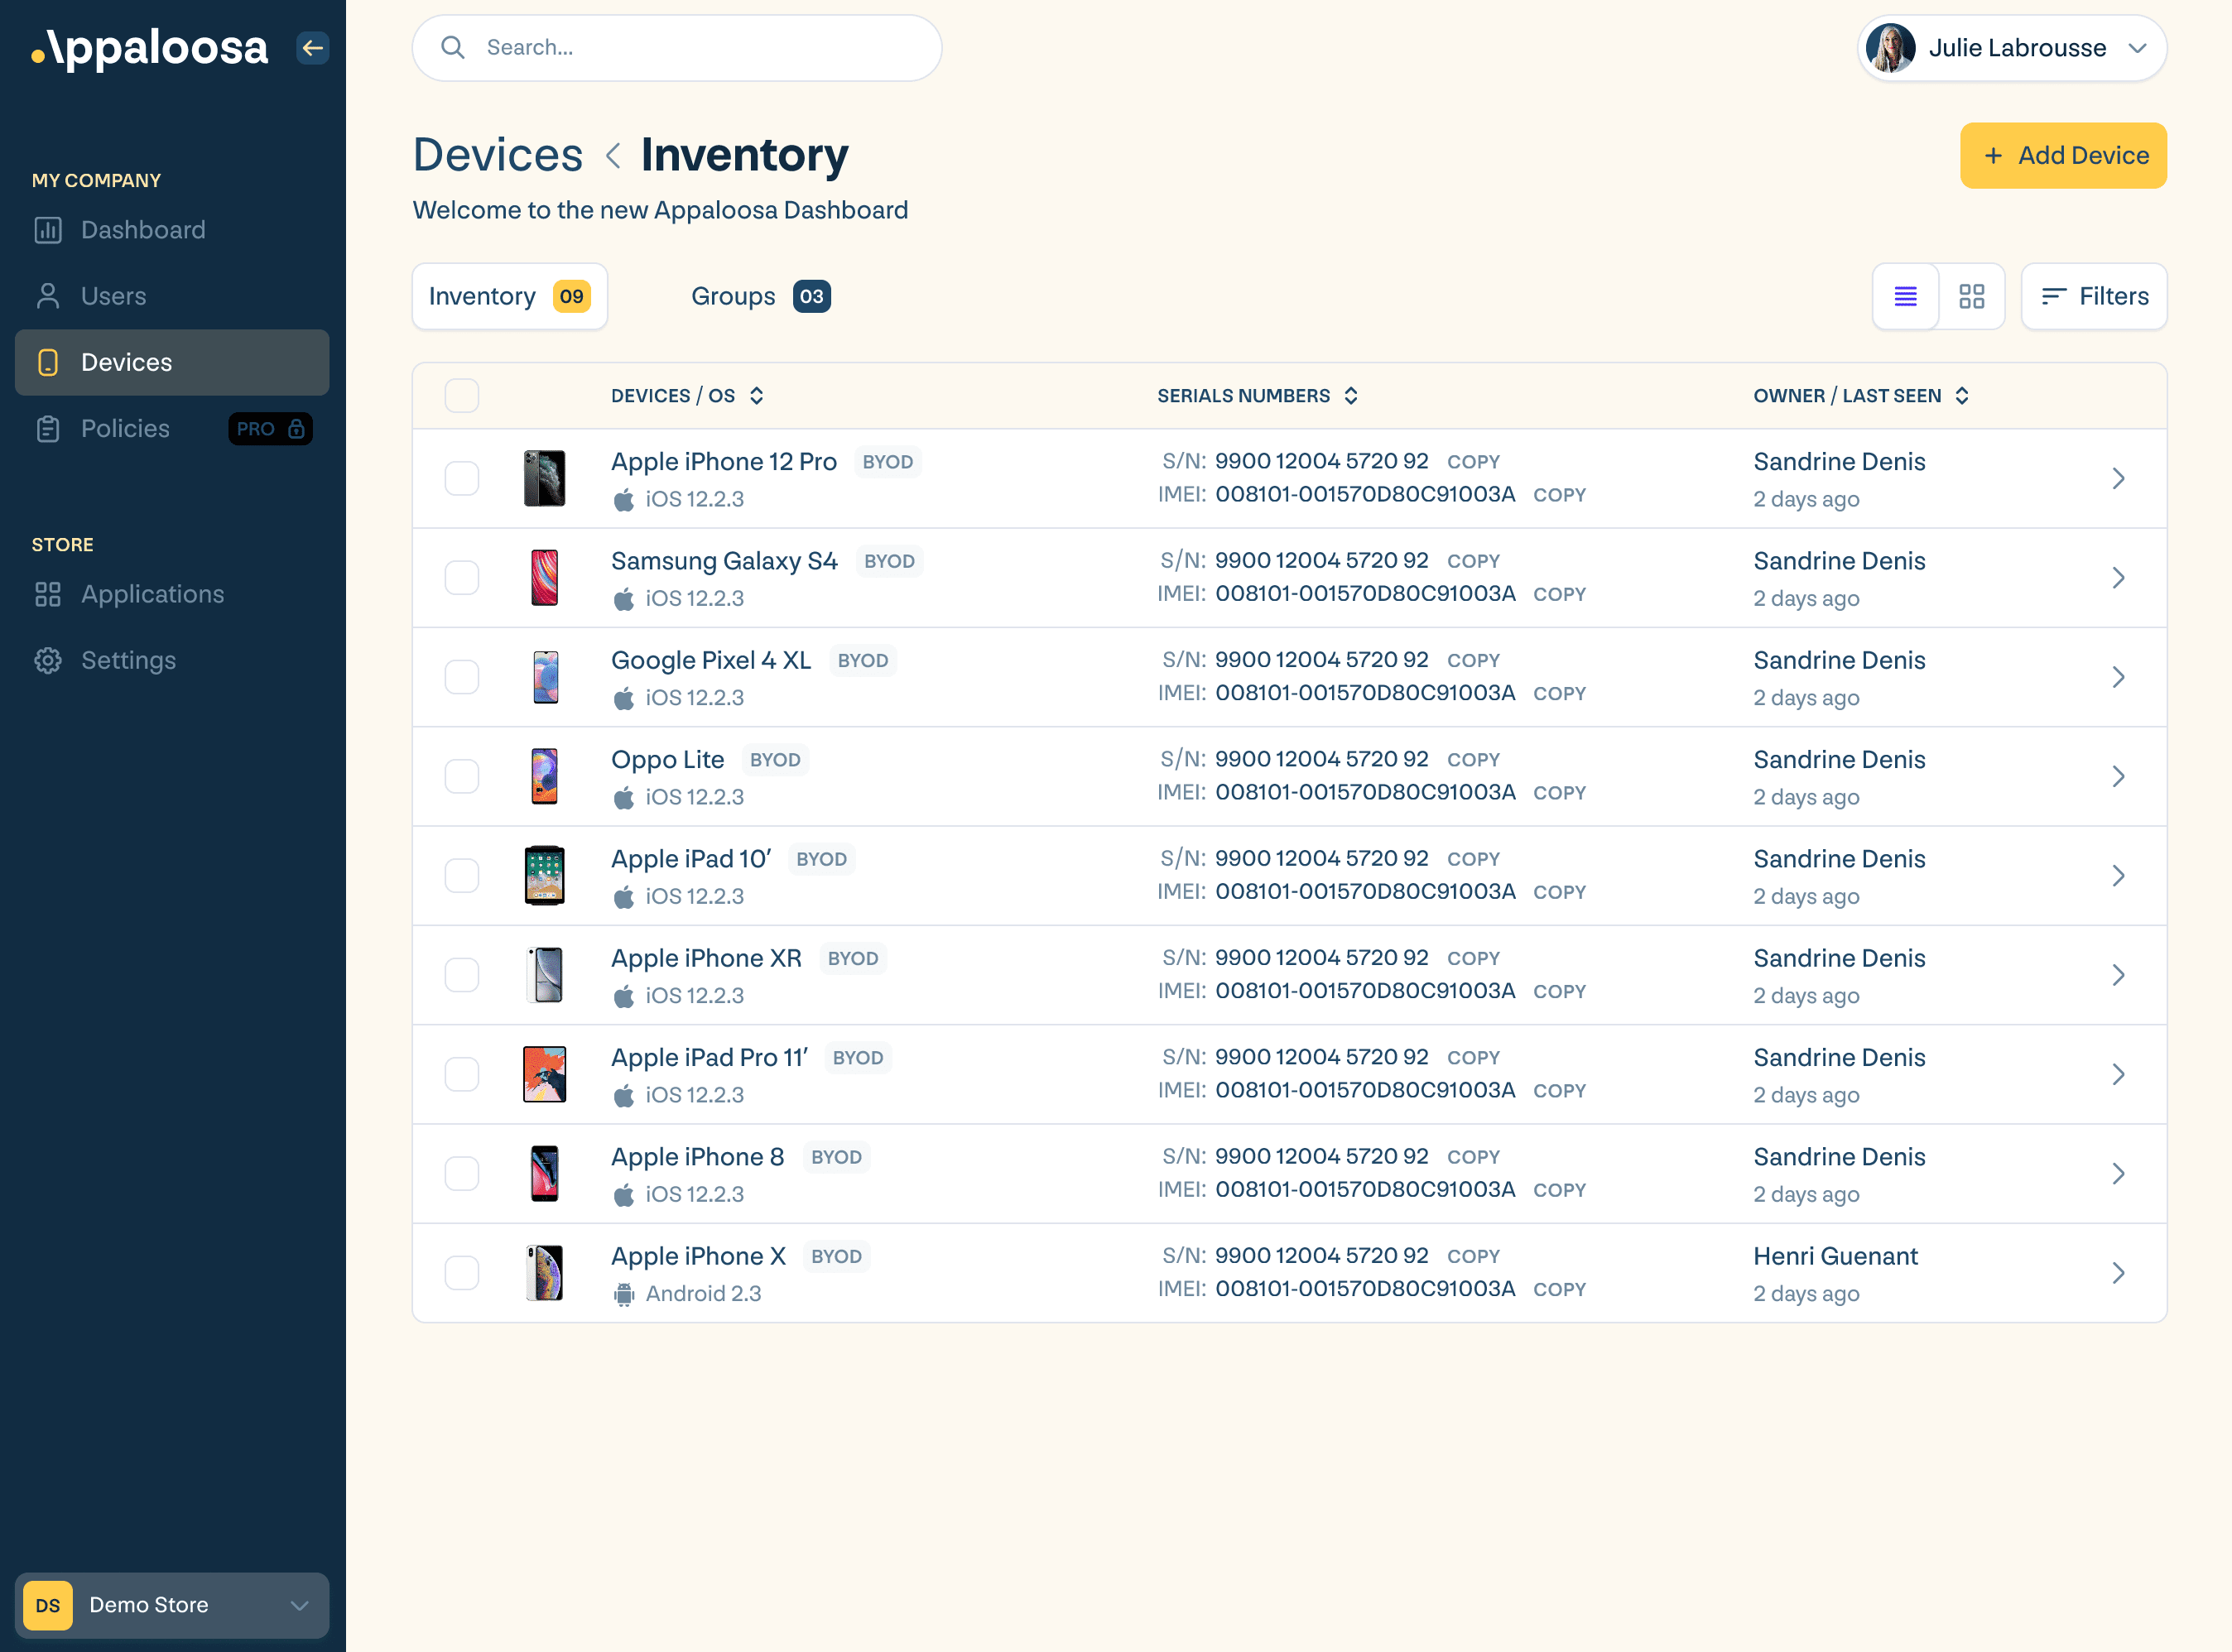Screen dimensions: 2232x1652
Task: Switch to the Inventory tab
Action: click(510, 296)
